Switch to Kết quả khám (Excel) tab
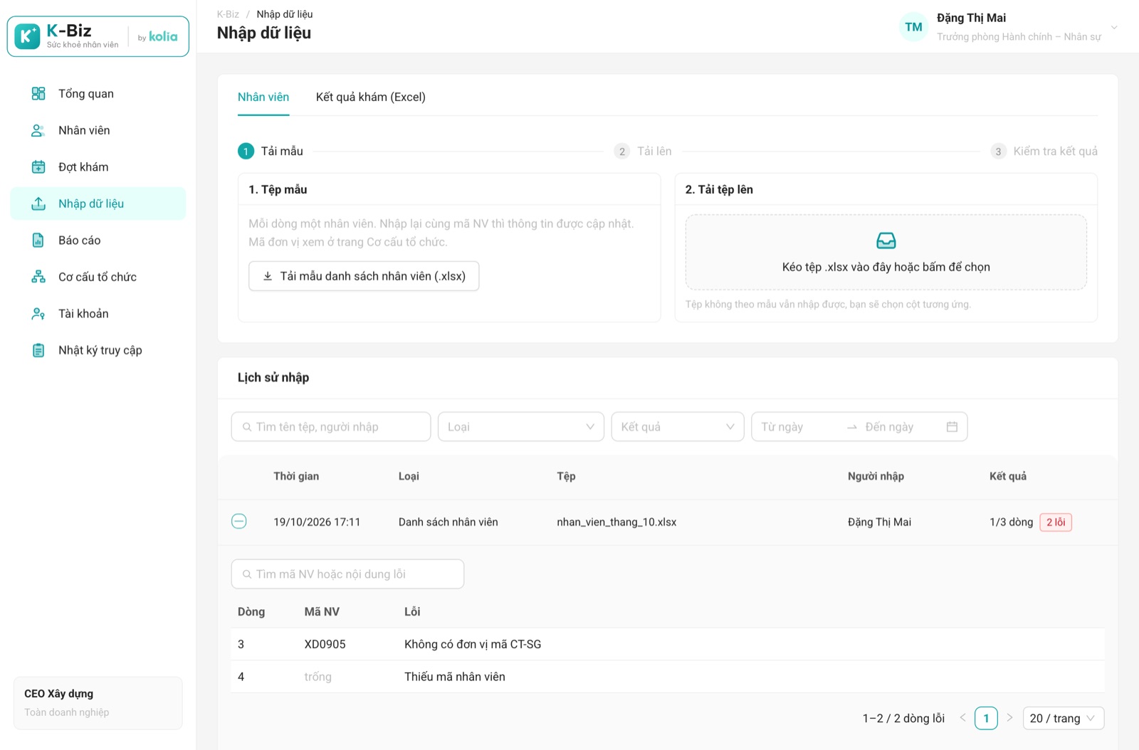1139x750 pixels. click(x=371, y=97)
